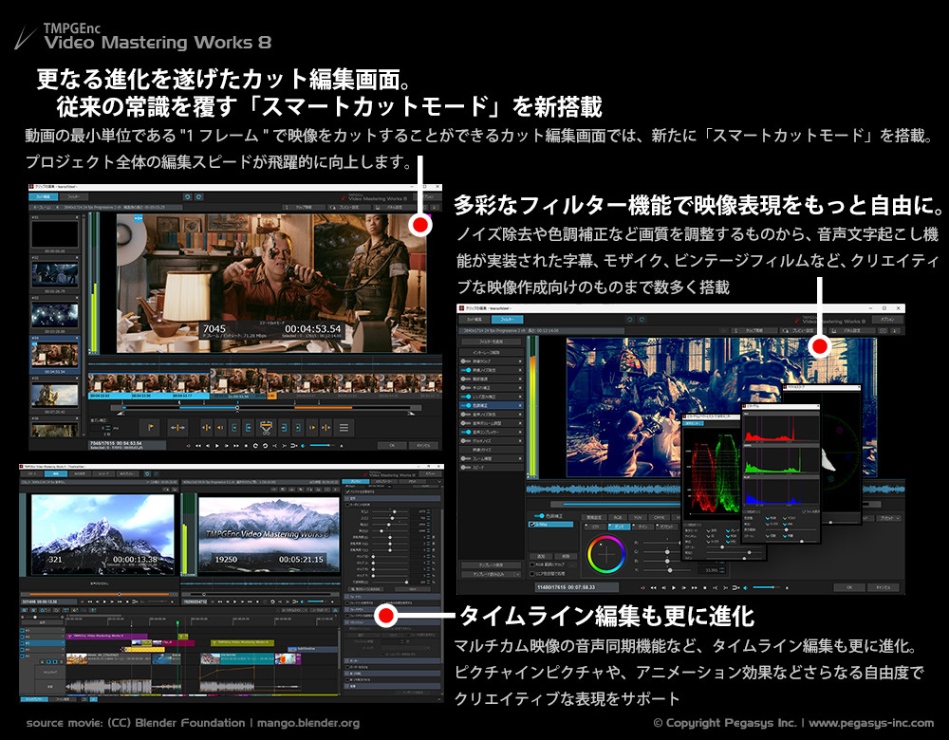Select thumbnail #02 at 00:02:26.79
Screen dimensions: 949x740
[x=55, y=275]
